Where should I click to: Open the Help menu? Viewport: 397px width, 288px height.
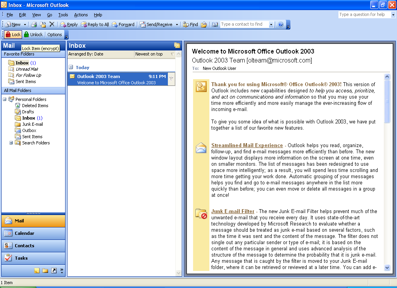click(x=98, y=15)
